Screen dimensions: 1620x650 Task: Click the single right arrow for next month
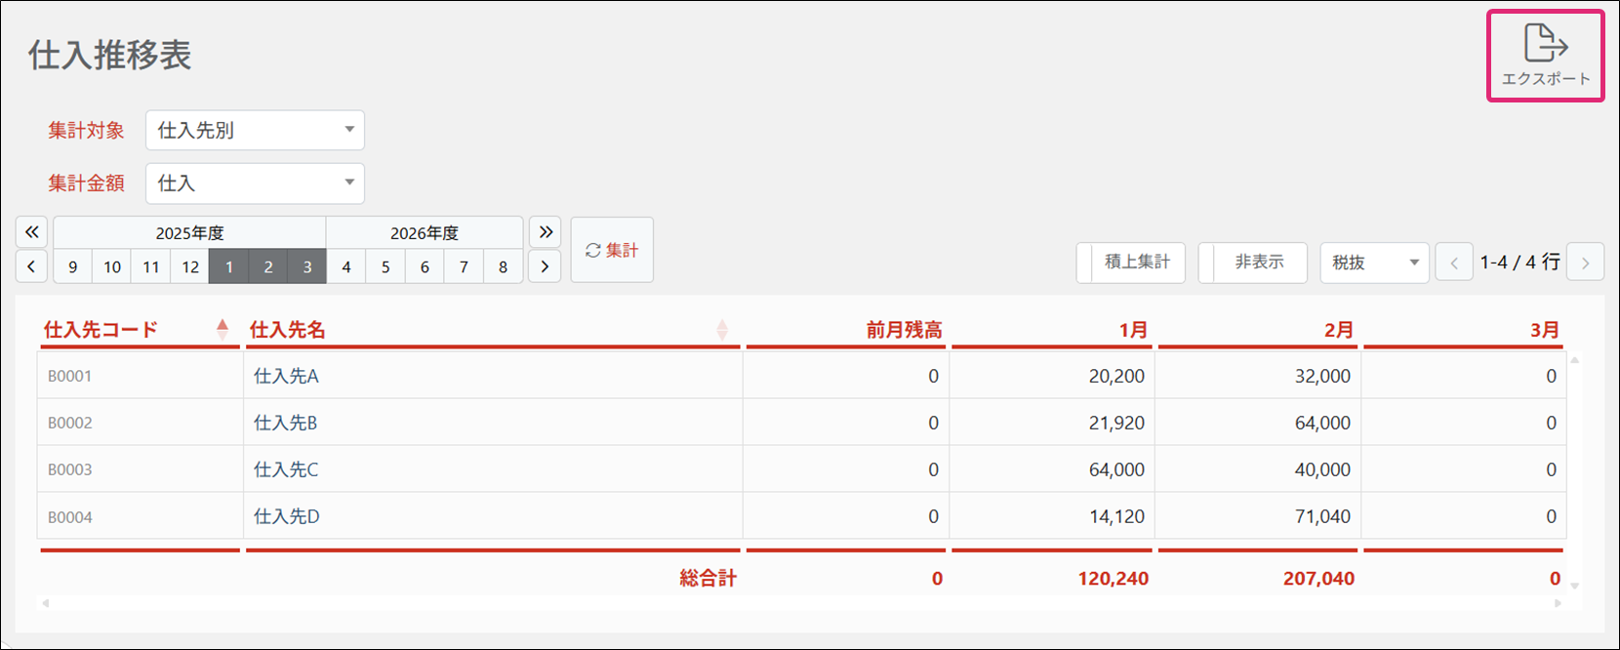[x=545, y=266]
